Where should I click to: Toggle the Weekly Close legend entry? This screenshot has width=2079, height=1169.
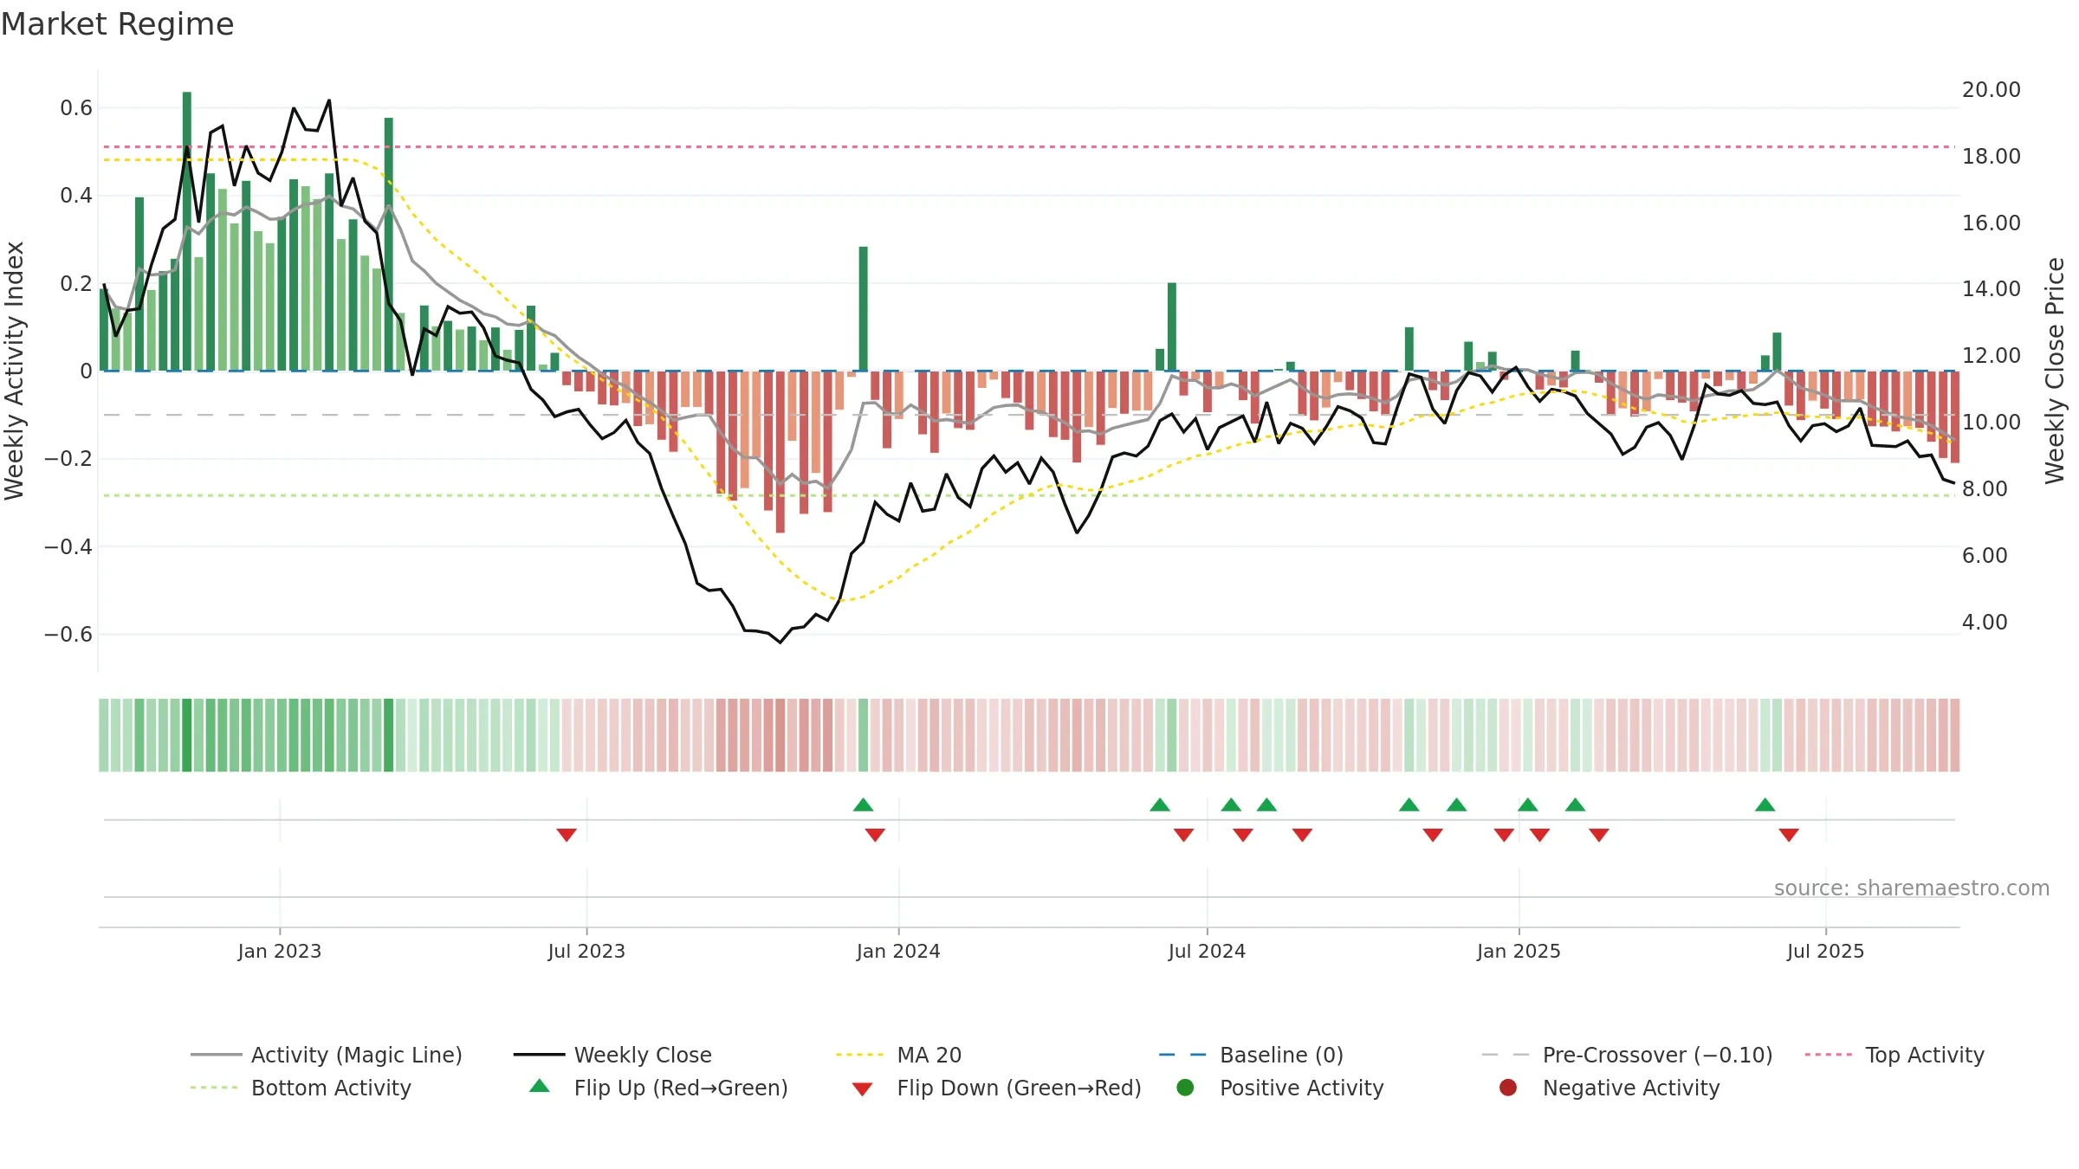point(612,1055)
